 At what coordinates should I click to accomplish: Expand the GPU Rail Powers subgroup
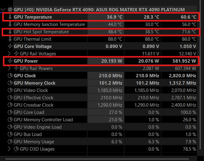click(x=9, y=68)
